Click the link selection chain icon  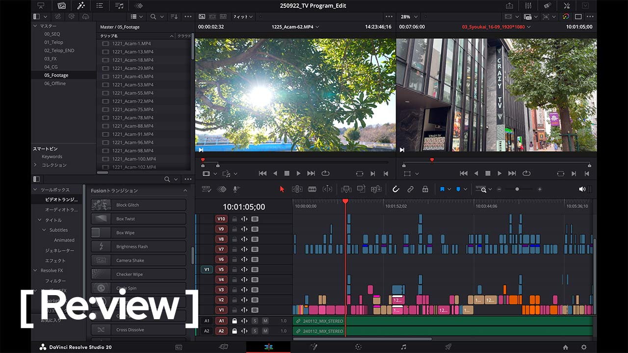tap(410, 189)
